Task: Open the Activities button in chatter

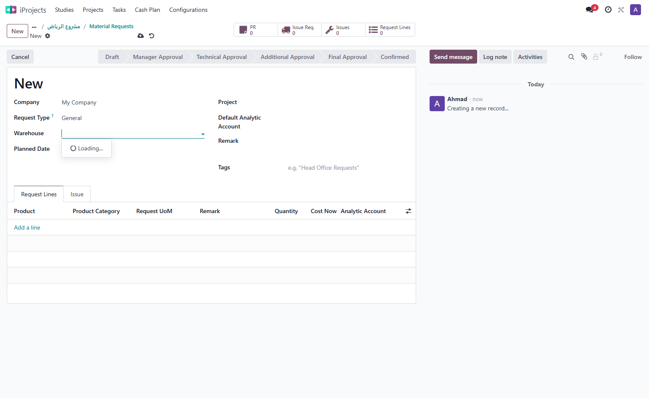Action: tap(530, 57)
